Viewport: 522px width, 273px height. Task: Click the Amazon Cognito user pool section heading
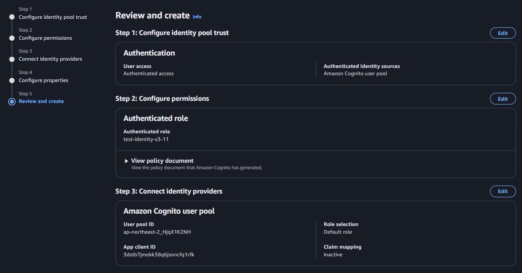coord(169,211)
